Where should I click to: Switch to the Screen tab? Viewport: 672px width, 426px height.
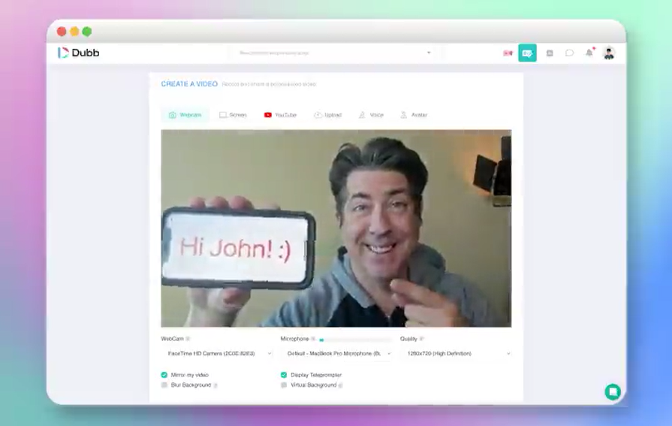tap(233, 115)
